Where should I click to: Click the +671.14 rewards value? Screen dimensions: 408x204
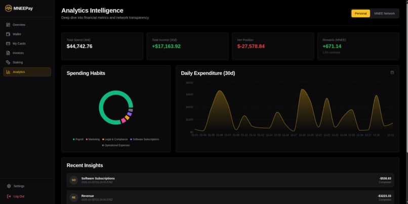332,46
